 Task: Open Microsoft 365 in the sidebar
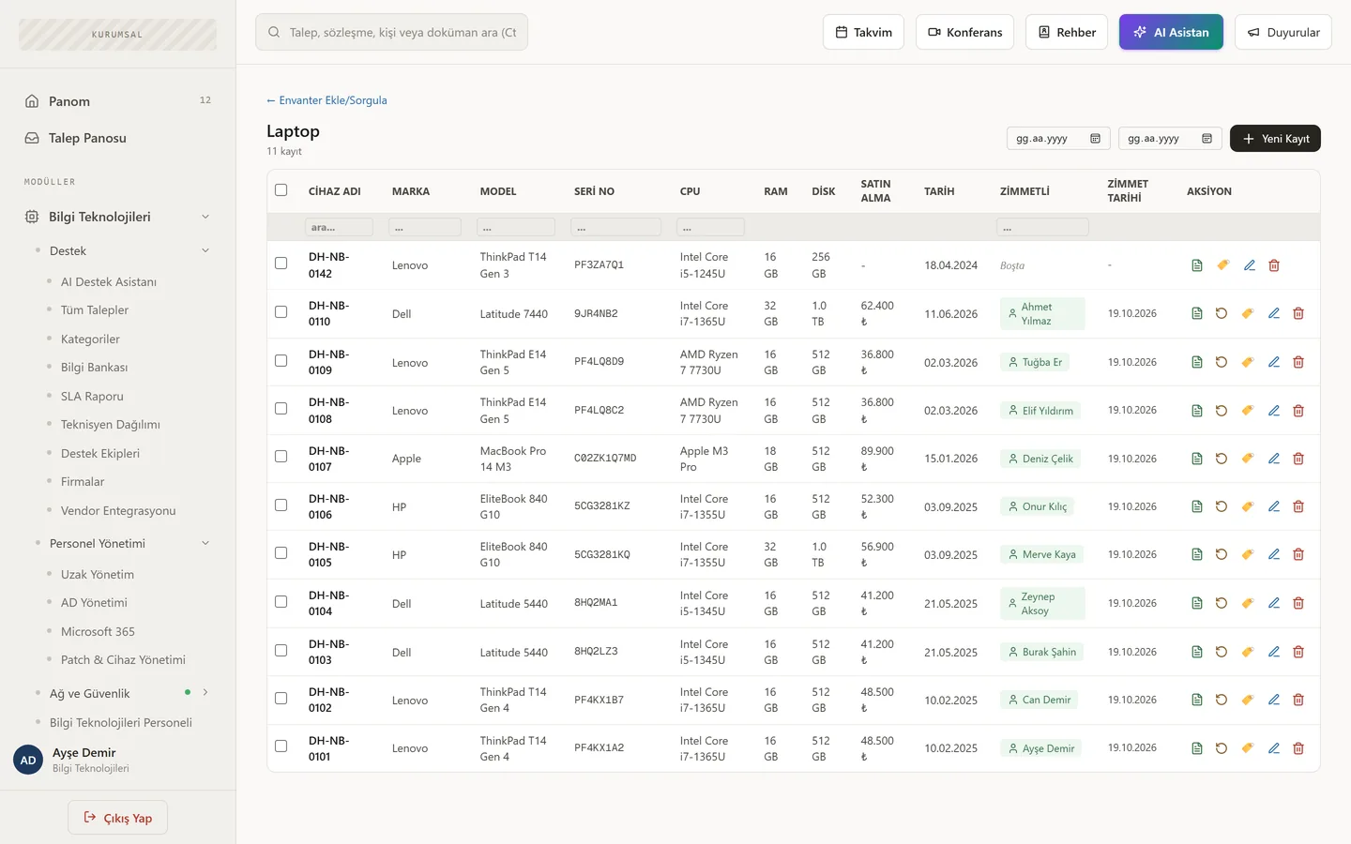pyautogui.click(x=98, y=632)
